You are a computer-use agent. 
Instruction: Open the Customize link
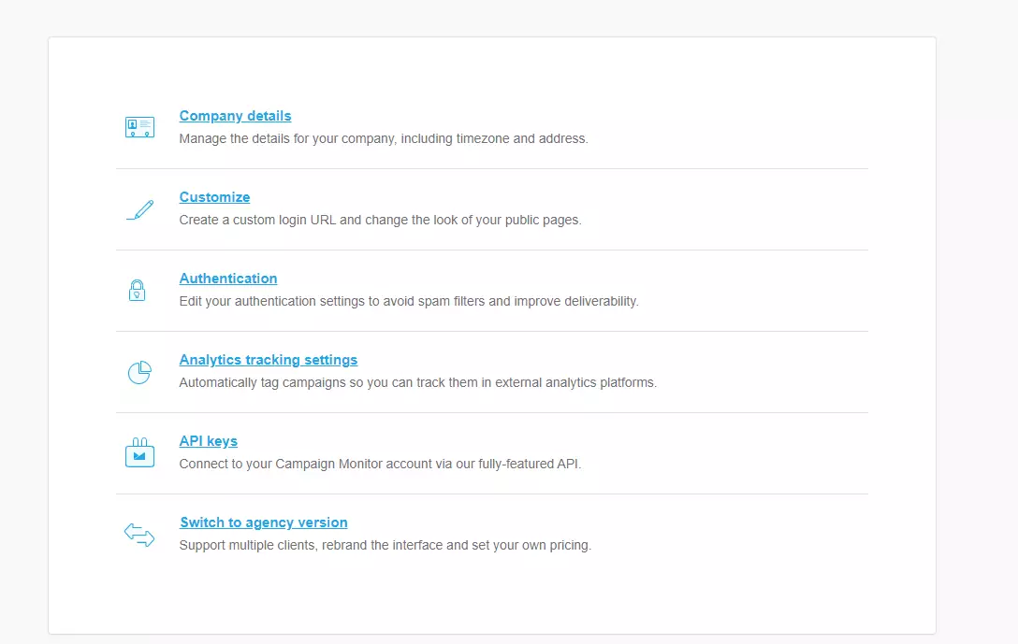tap(214, 196)
